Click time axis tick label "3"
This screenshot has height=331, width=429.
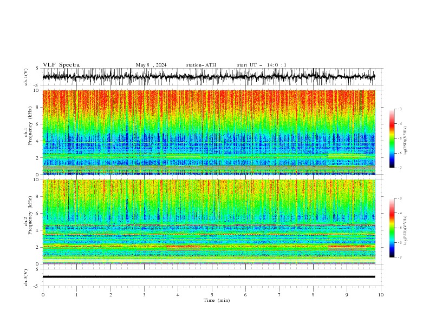[144, 295]
